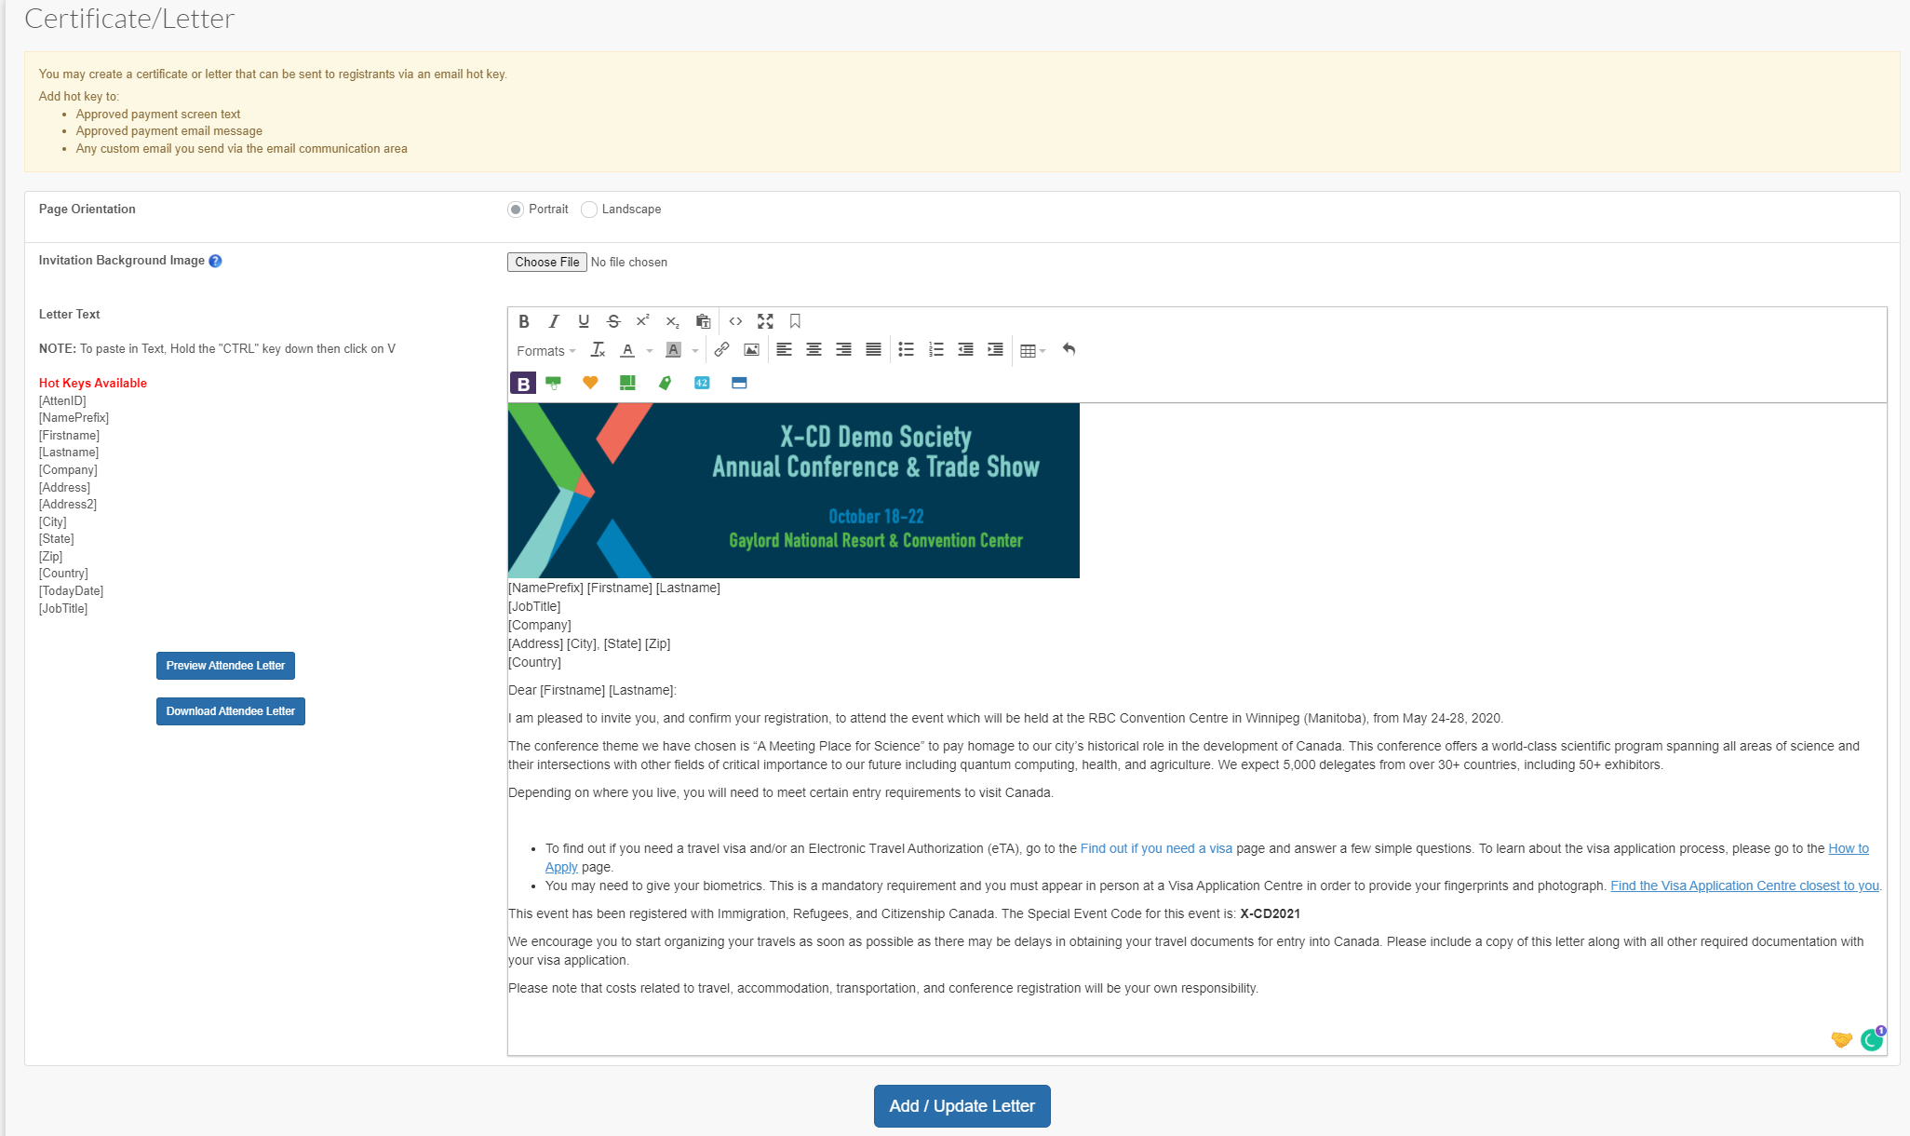Select Portrait page orientation

516,210
